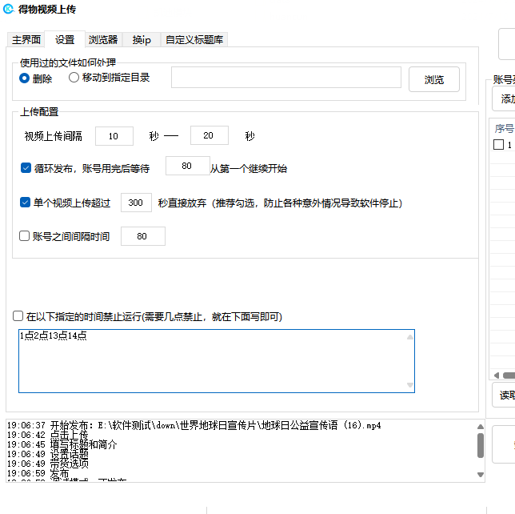This screenshot has width=515, height=514.
Task: Click the log line 开始发布
Action: [x=194, y=426]
